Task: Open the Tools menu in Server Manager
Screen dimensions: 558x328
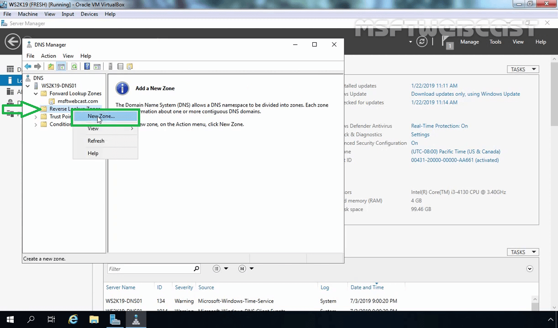Action: pos(495,42)
